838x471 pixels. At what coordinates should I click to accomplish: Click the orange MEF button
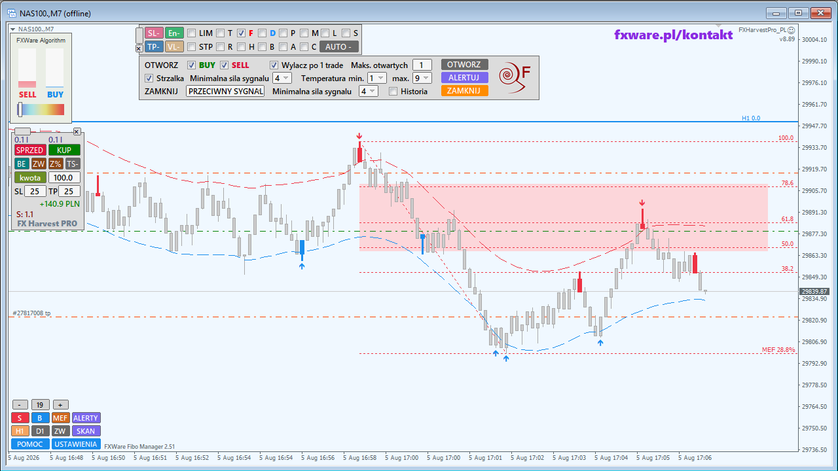(60, 417)
